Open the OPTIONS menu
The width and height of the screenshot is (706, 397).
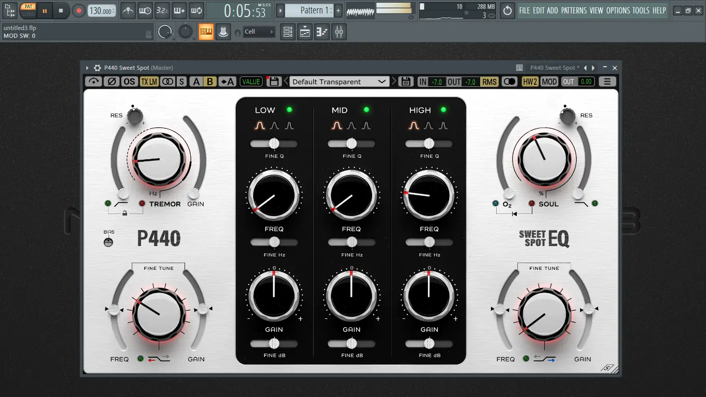[x=618, y=10]
